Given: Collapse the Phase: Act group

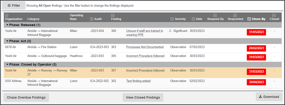Looking at the screenshot, I should click(7, 41).
